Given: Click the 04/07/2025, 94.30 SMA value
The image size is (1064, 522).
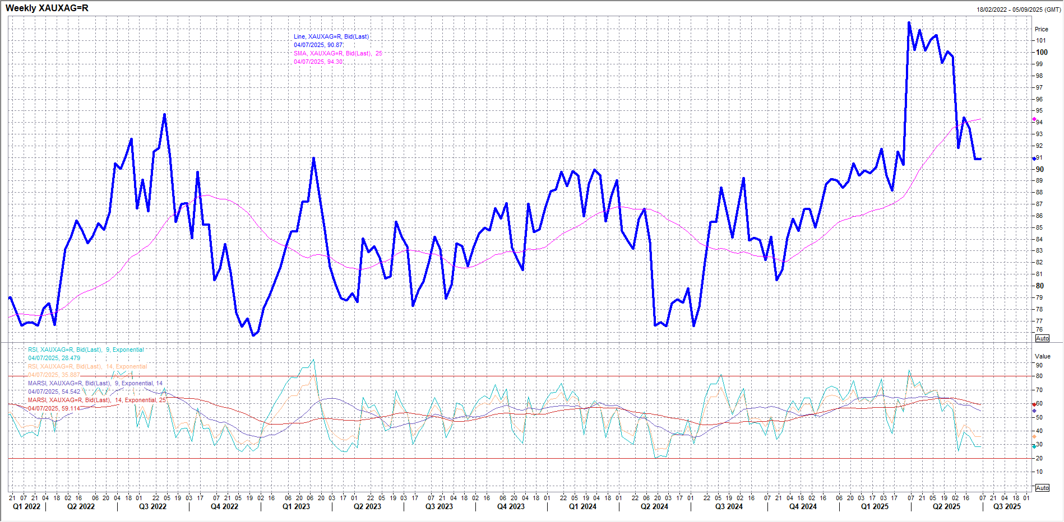Looking at the screenshot, I should (x=318, y=62).
